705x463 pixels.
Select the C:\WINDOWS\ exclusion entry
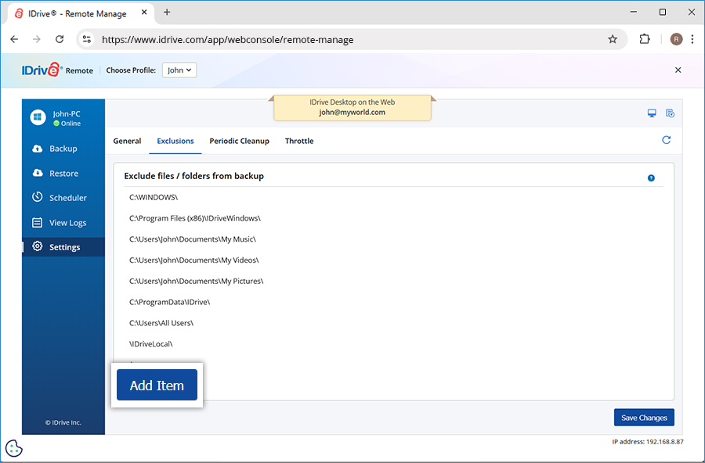coord(154,197)
